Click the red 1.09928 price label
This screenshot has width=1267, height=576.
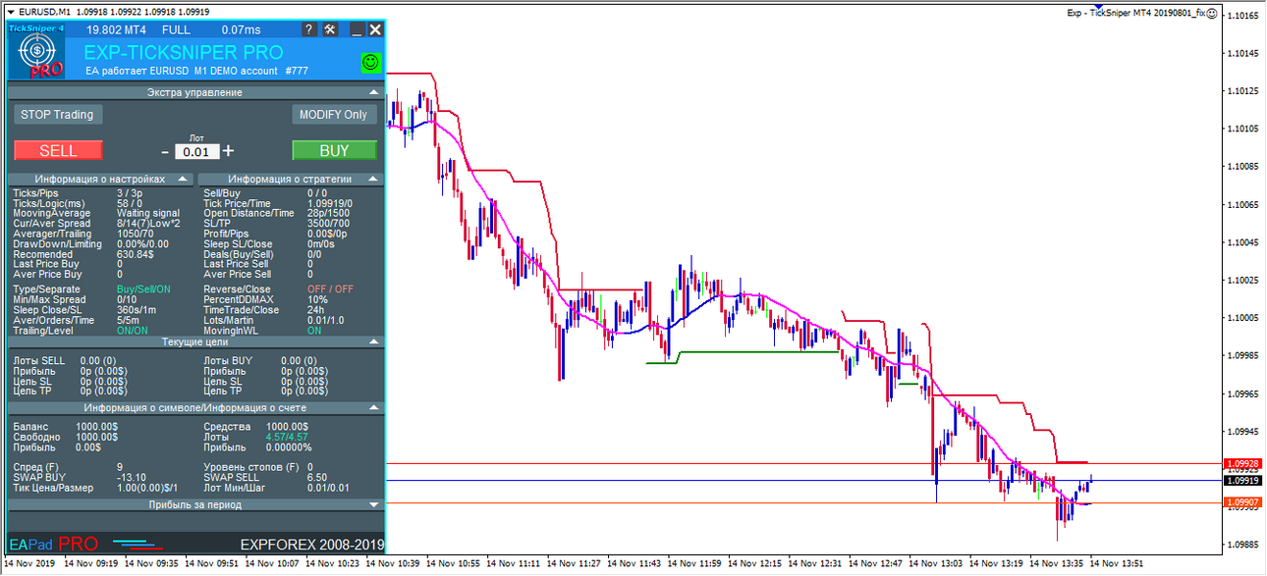click(1242, 463)
